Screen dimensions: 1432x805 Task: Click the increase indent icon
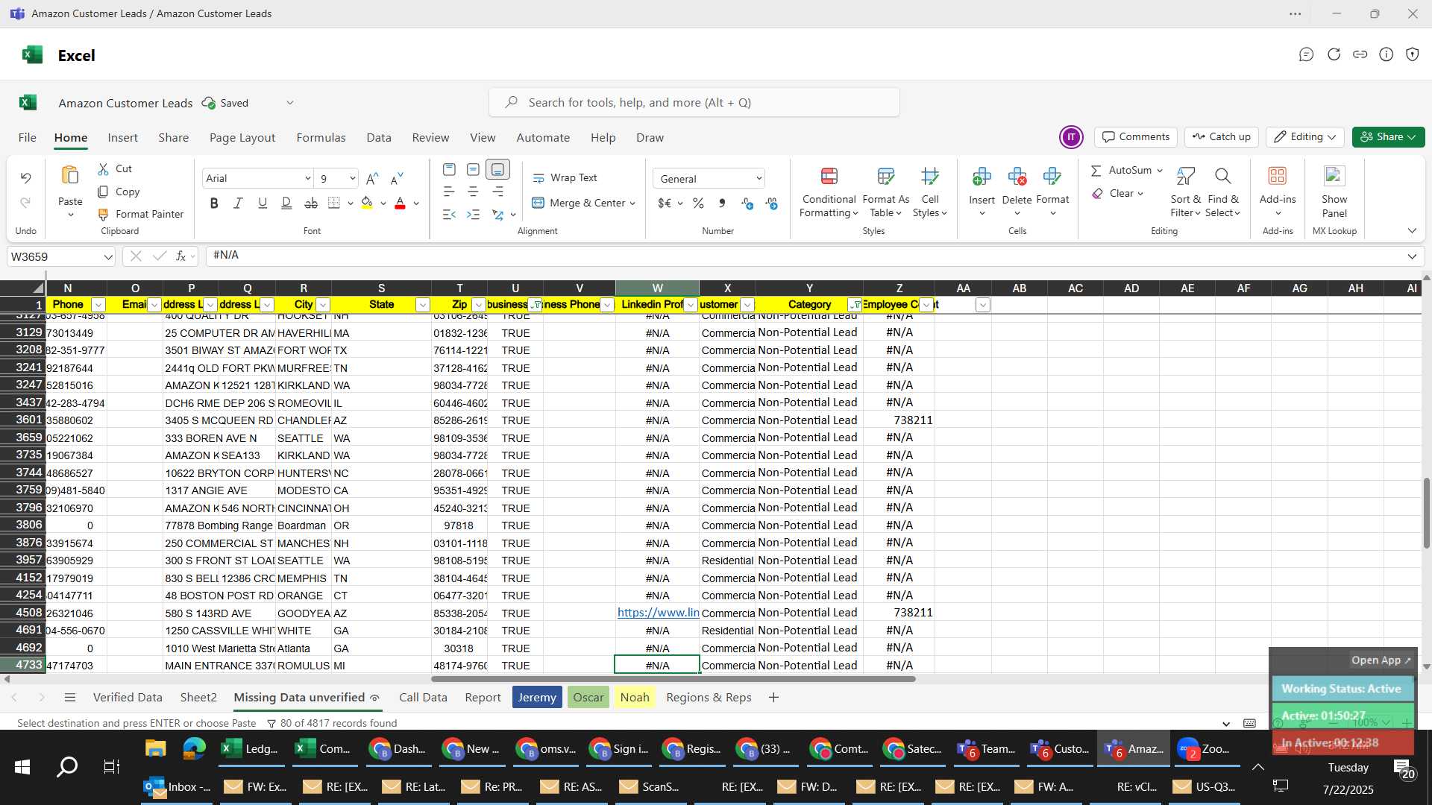click(473, 215)
